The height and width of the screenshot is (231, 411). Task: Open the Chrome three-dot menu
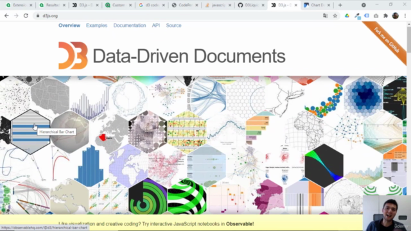point(405,15)
